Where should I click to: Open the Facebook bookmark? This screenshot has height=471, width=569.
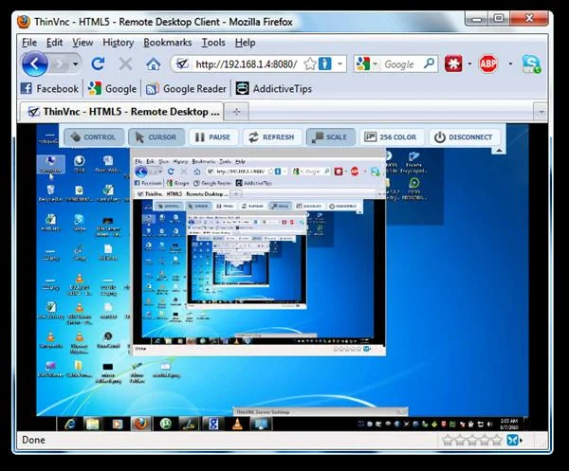click(x=49, y=88)
